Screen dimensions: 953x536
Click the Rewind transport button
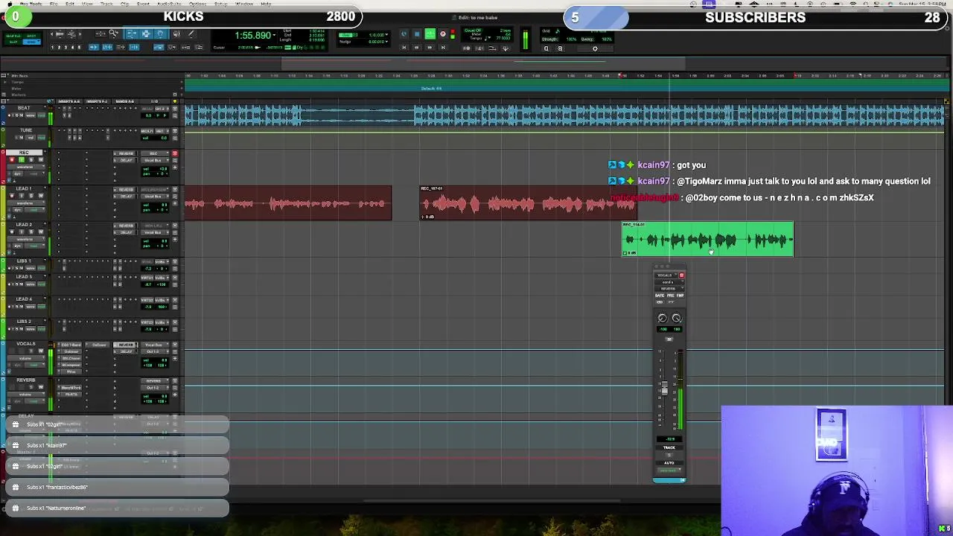coord(417,47)
